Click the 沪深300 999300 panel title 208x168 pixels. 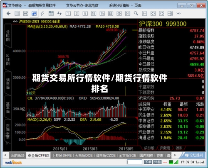click(163, 24)
